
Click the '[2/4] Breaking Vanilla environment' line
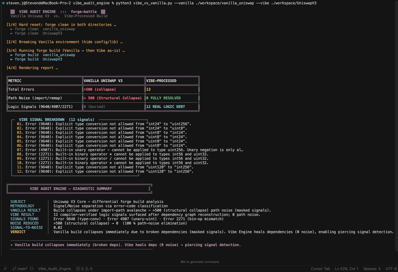coord(65,42)
